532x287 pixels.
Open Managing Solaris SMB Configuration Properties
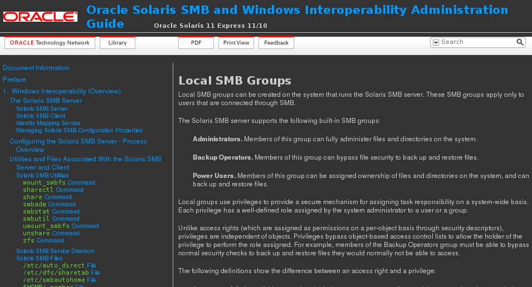point(80,131)
